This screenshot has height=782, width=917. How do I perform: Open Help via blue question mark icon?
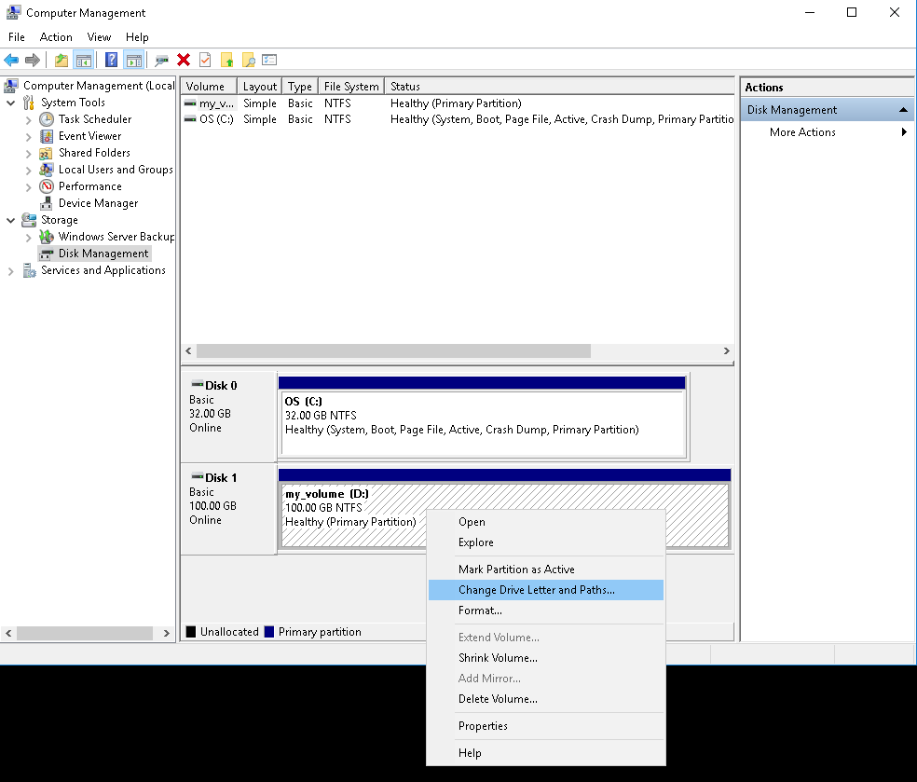(x=112, y=61)
